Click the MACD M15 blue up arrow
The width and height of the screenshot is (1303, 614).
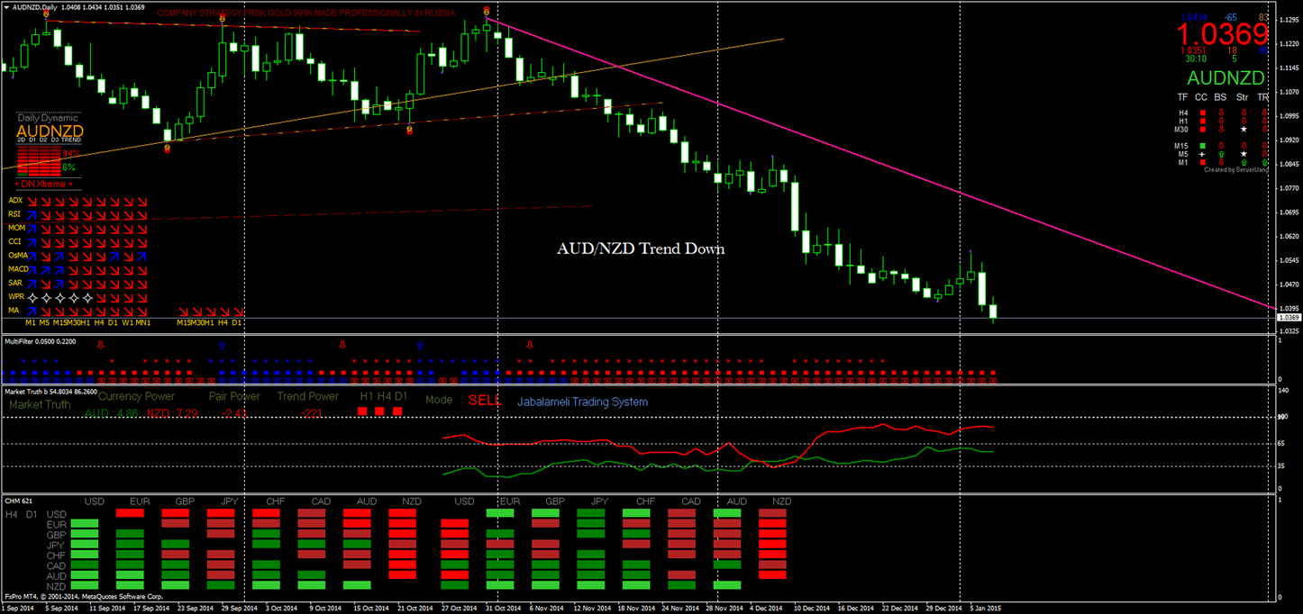(59, 270)
